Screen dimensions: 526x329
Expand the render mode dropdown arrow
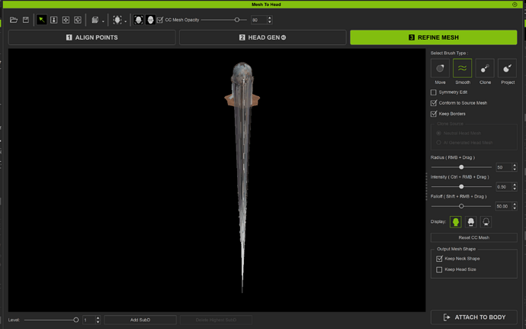[103, 21]
